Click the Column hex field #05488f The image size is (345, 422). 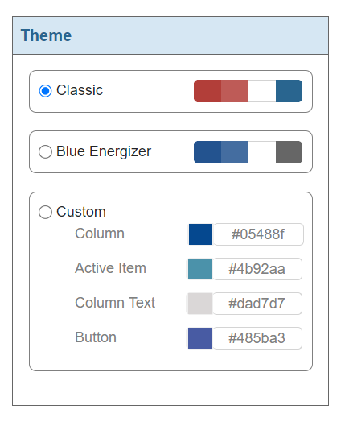click(258, 234)
